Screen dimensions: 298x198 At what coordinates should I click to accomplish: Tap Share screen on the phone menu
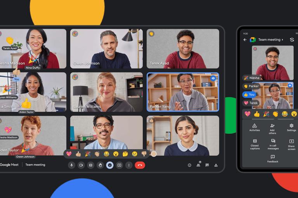291,145
